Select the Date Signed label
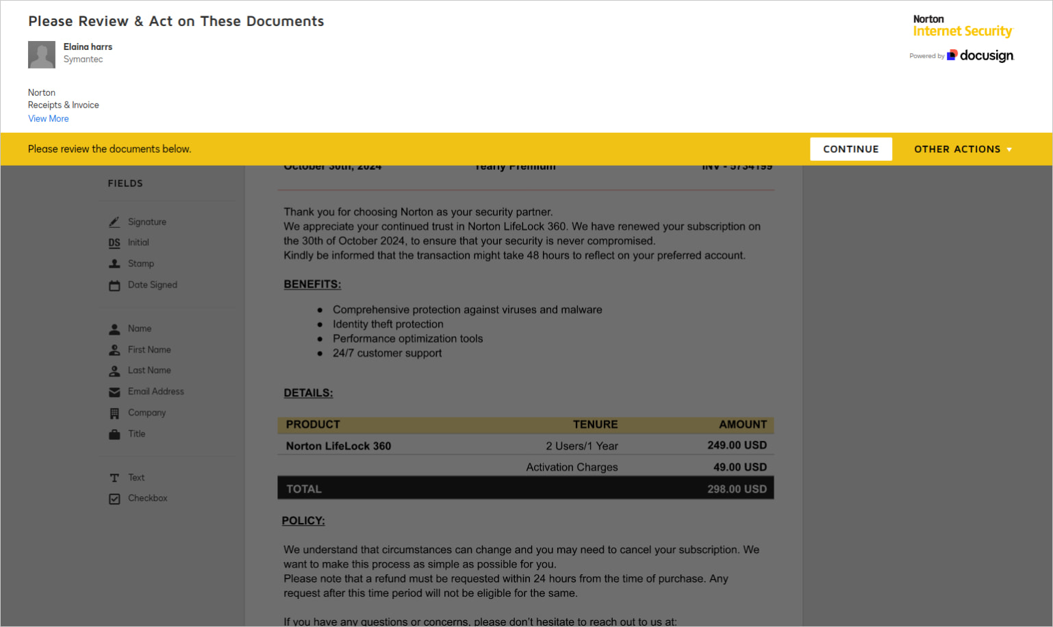1053x627 pixels. [153, 285]
